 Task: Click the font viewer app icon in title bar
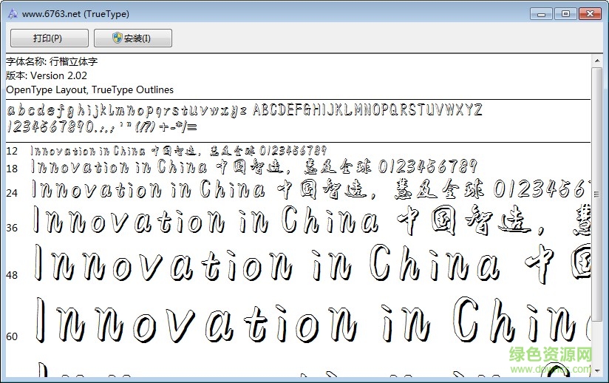11,13
